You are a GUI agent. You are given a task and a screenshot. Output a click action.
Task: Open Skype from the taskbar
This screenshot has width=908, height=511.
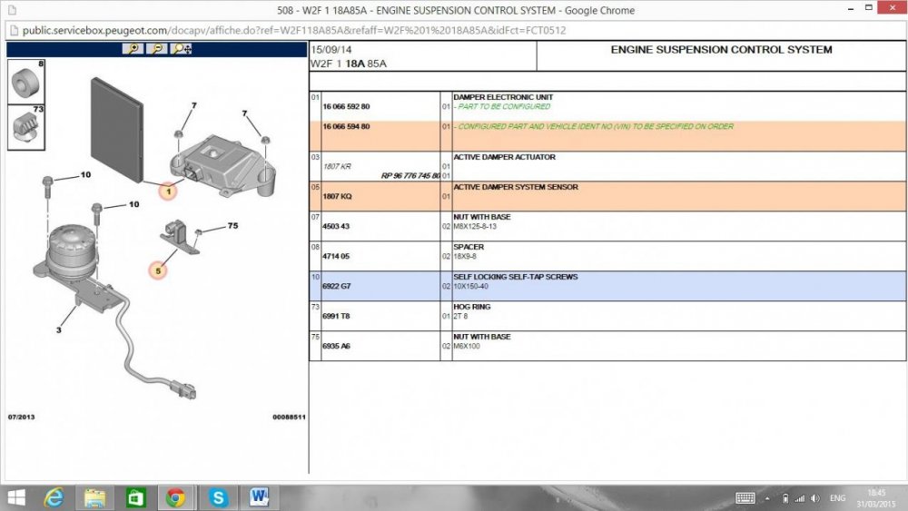218,497
